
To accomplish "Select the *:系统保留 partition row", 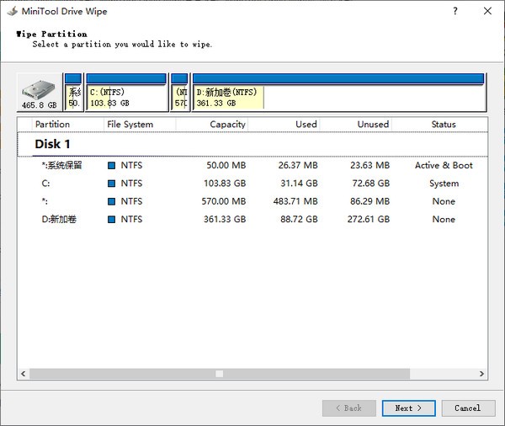I will coord(252,165).
